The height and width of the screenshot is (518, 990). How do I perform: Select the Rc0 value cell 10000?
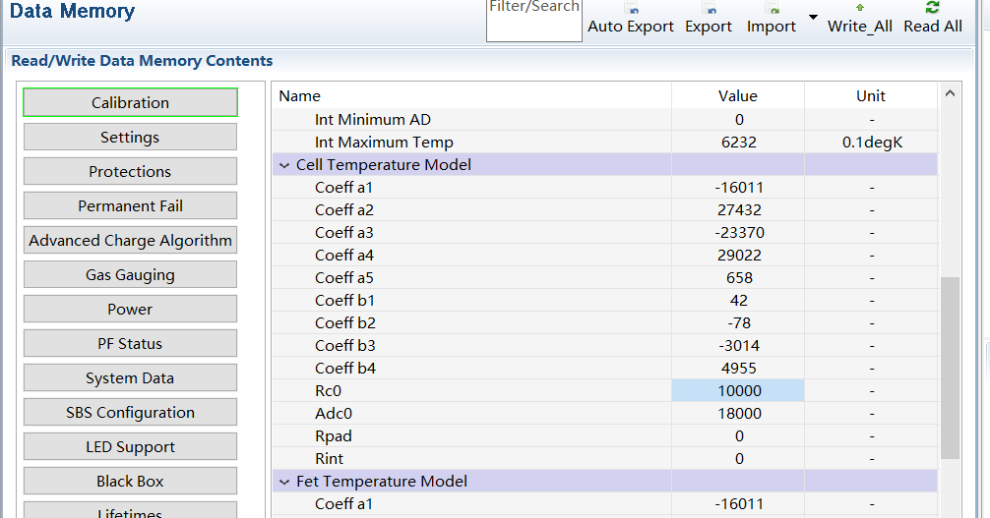click(x=738, y=391)
